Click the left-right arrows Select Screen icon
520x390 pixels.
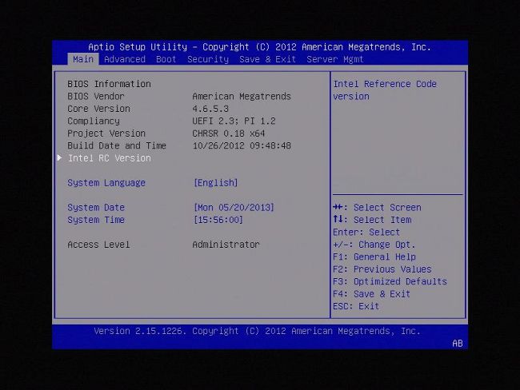(x=338, y=208)
